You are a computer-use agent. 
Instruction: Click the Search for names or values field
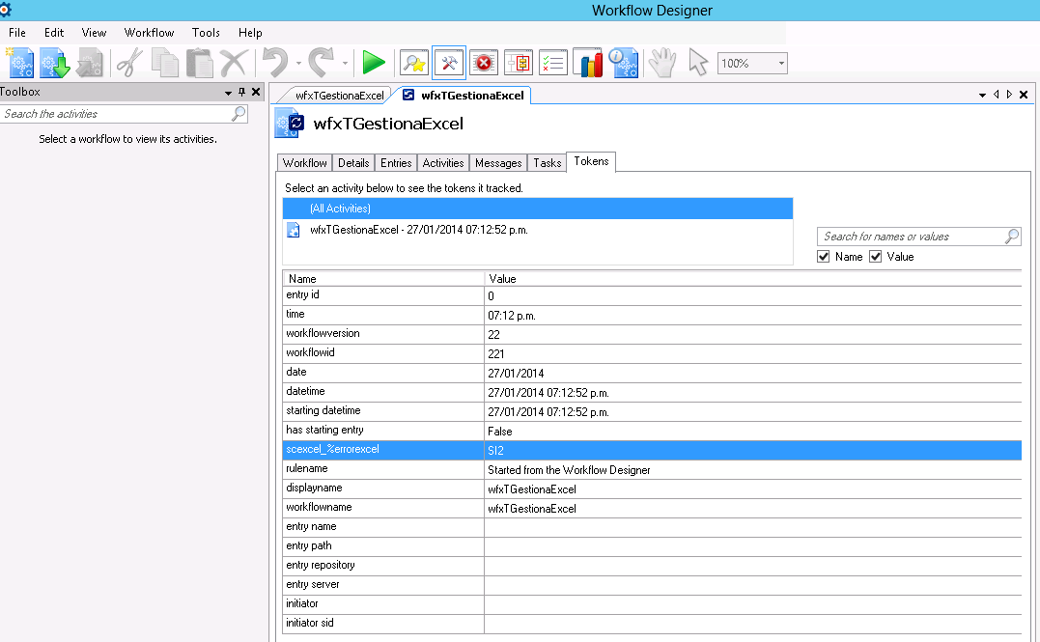910,237
